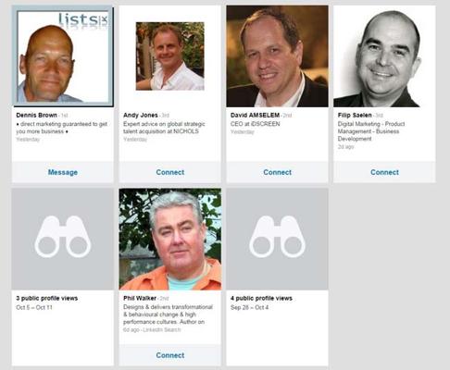The height and width of the screenshot is (370, 450).
Task: Open Andy Jones's profile photo
Action: click(170, 56)
